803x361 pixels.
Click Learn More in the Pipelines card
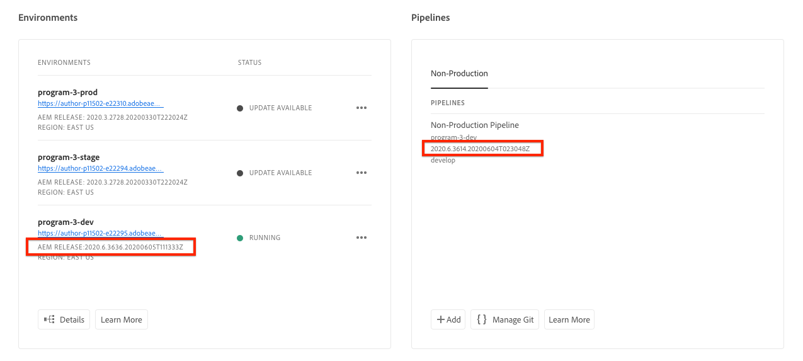tap(569, 319)
